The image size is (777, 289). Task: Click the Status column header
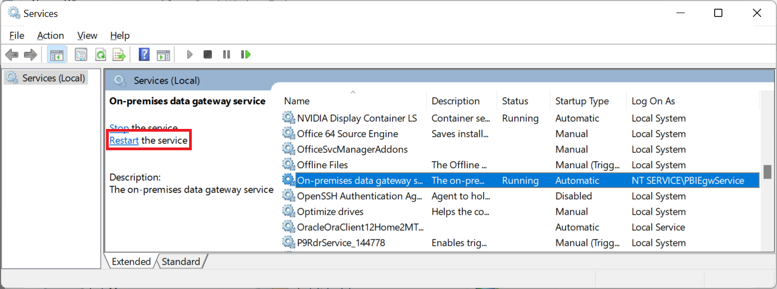click(x=515, y=101)
